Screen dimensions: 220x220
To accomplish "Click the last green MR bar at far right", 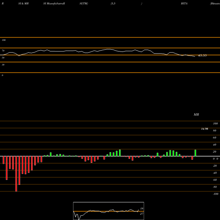I will tap(195, 153).
